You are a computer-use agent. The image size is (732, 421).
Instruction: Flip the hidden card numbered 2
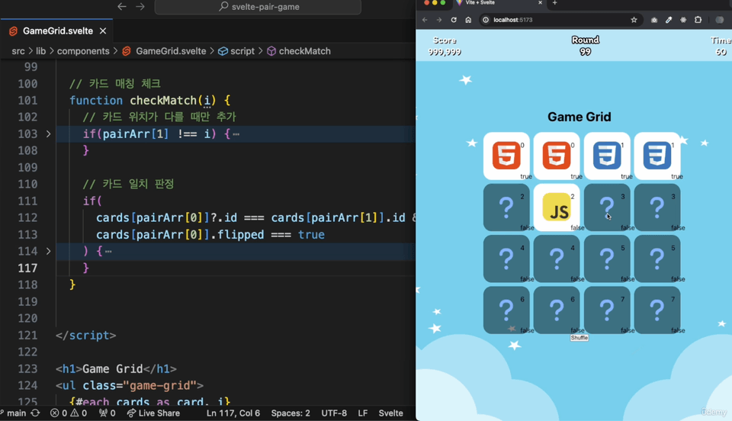(506, 207)
